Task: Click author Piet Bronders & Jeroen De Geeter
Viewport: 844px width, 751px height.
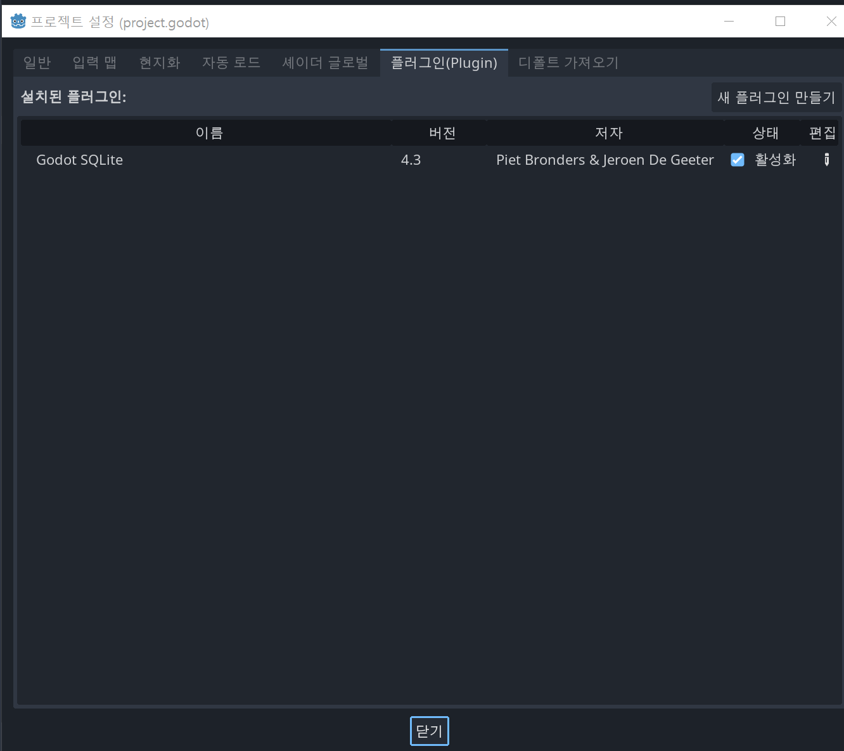Action: [x=605, y=160]
